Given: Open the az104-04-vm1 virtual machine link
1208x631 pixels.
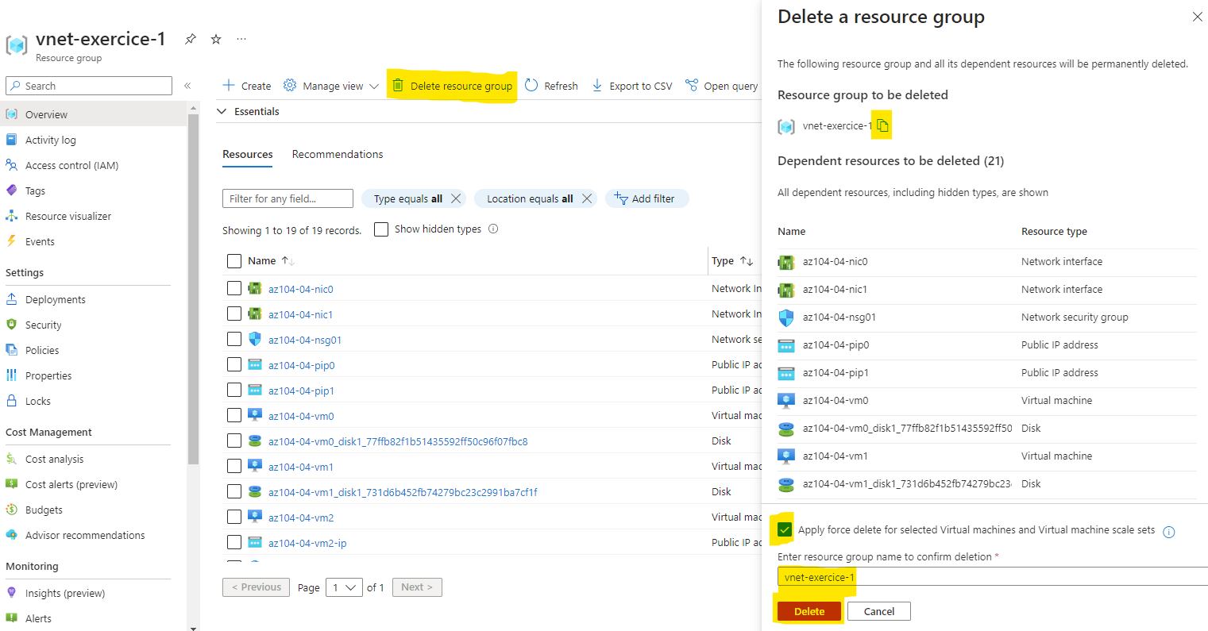Looking at the screenshot, I should click(x=301, y=467).
